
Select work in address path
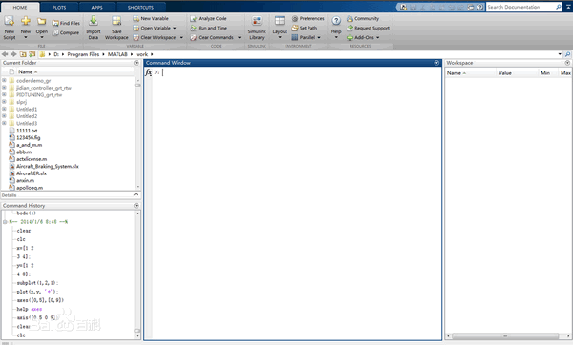click(x=141, y=54)
